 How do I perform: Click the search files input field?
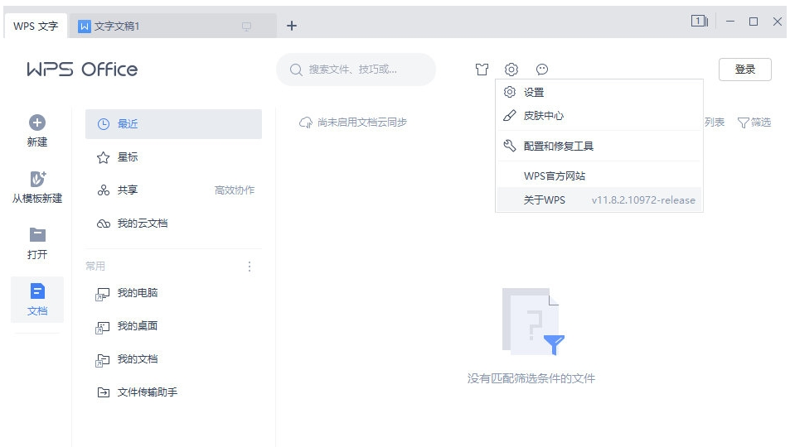coord(356,70)
